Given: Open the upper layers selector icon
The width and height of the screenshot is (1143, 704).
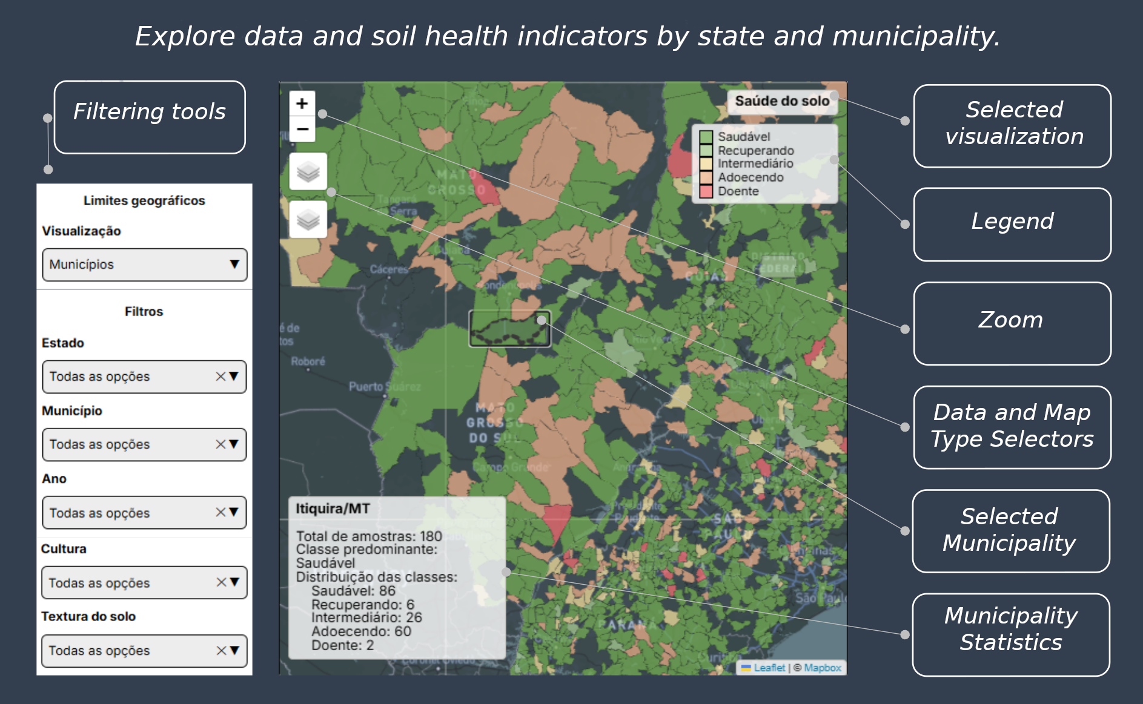Looking at the screenshot, I should point(308,172).
